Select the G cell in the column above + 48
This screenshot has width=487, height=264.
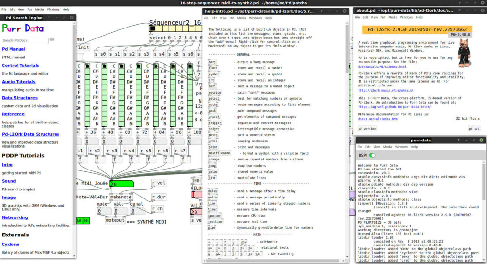click(105, 103)
